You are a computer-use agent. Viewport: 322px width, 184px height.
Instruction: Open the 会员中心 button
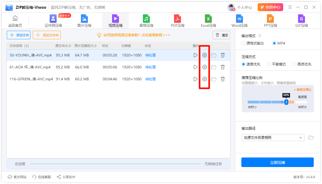[x=270, y=7]
